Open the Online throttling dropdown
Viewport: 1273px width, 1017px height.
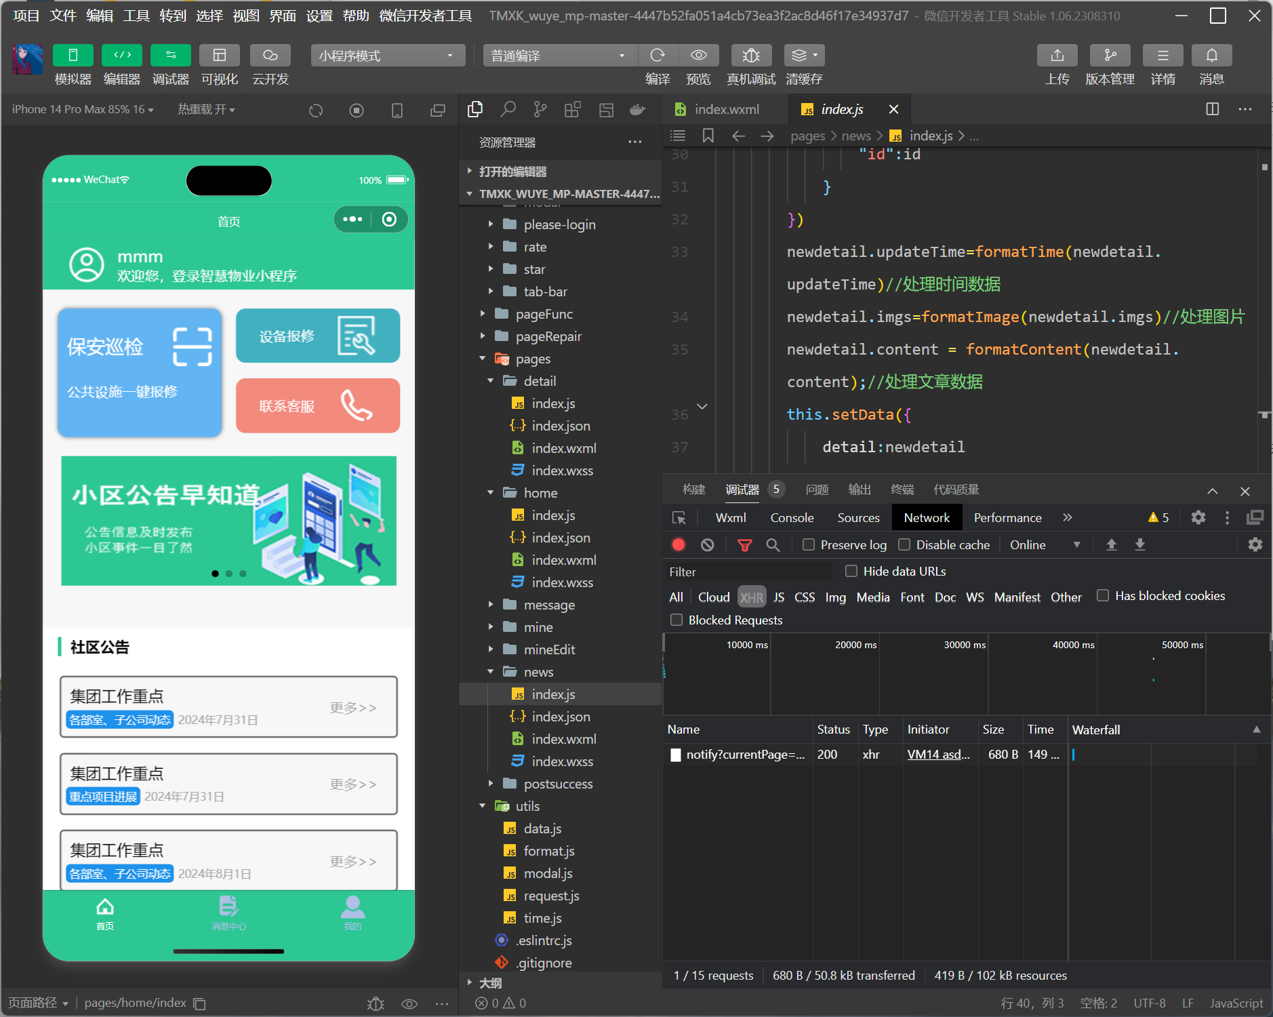point(1045,544)
